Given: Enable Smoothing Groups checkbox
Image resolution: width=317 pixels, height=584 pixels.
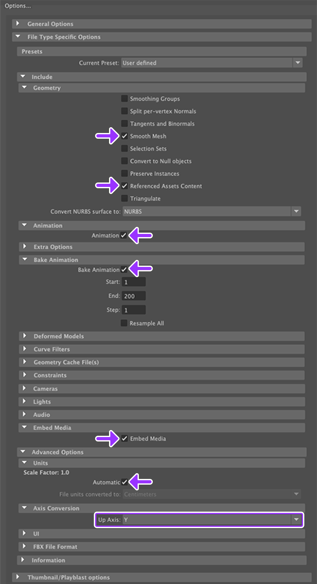Looking at the screenshot, I should (x=125, y=99).
